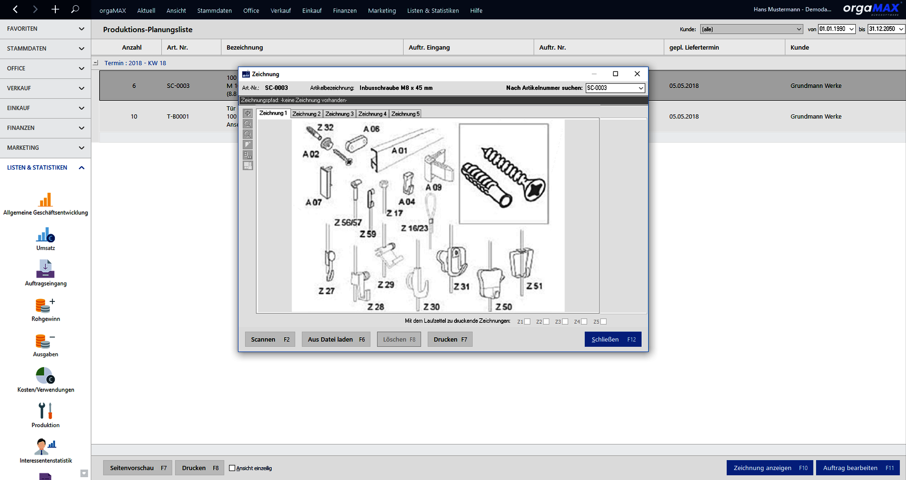Open the Auftragseingang icon
Image resolution: width=906 pixels, height=480 pixels.
46,269
